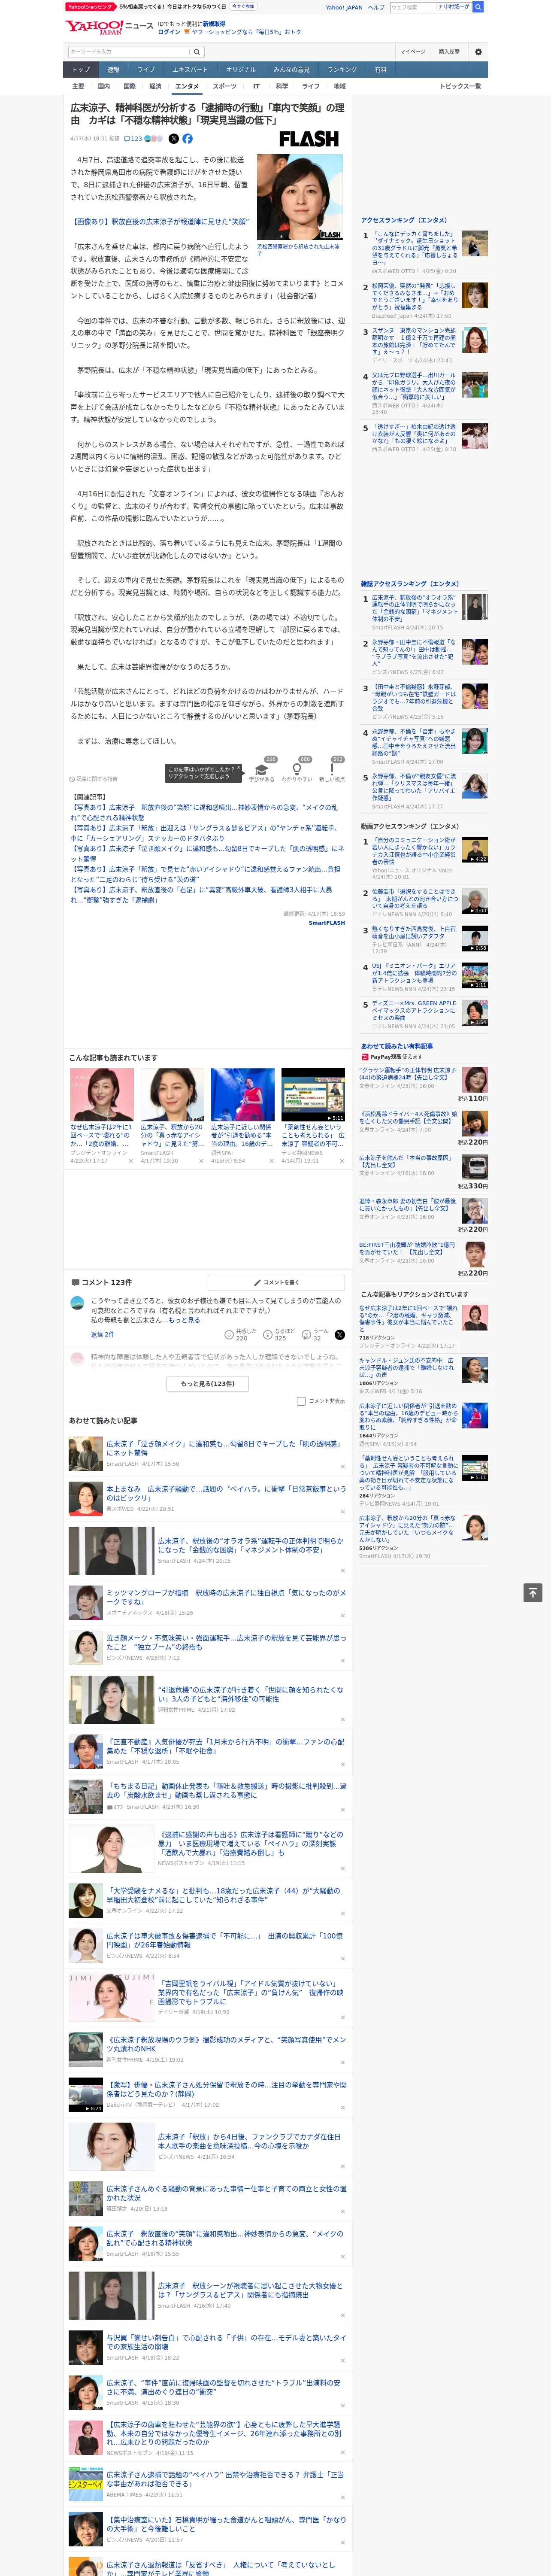This screenshot has width=551, height=2576.
Task: Click the ログイン link
Action: pos(169,33)
